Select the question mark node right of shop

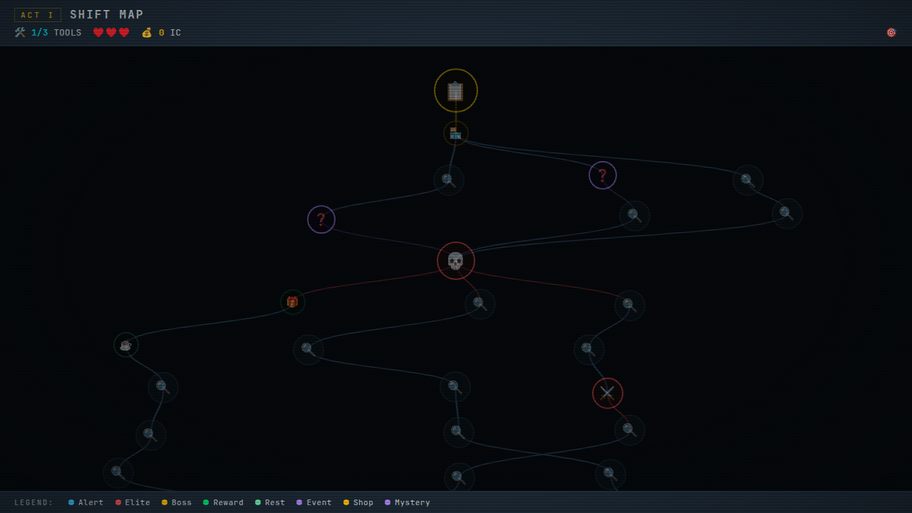(x=603, y=175)
